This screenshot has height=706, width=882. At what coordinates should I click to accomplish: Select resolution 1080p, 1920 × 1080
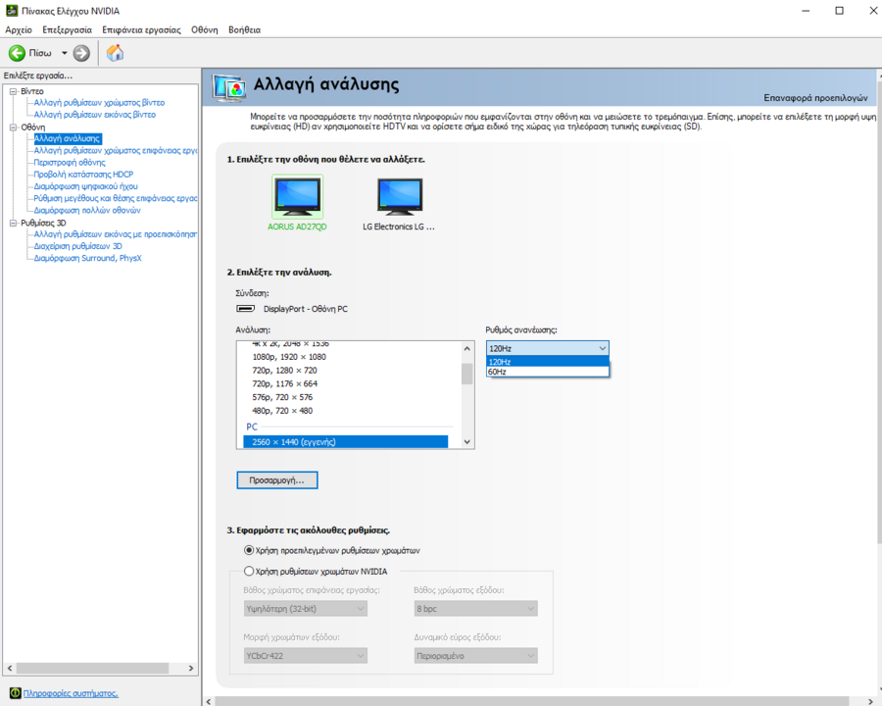pyautogui.click(x=289, y=357)
